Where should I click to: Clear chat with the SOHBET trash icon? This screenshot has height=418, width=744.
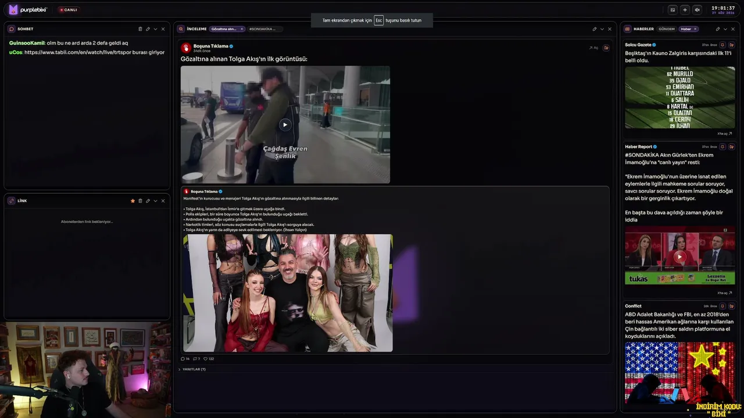pos(140,29)
